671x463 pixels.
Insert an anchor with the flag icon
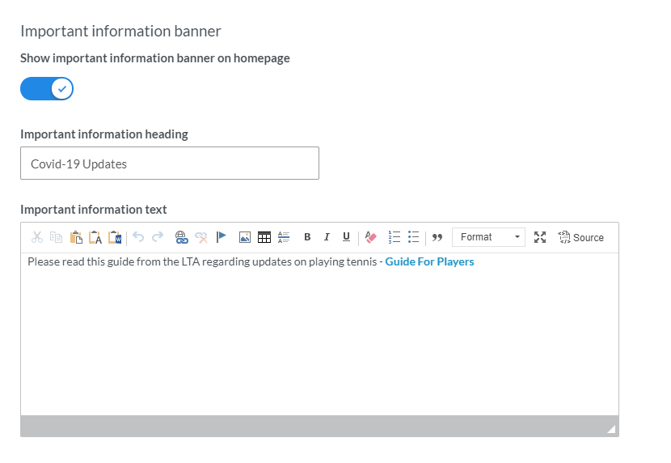pos(222,237)
